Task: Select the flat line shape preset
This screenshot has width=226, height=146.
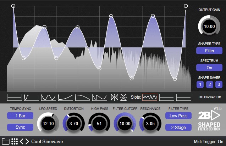Action: pyautogui.click(x=15, y=97)
